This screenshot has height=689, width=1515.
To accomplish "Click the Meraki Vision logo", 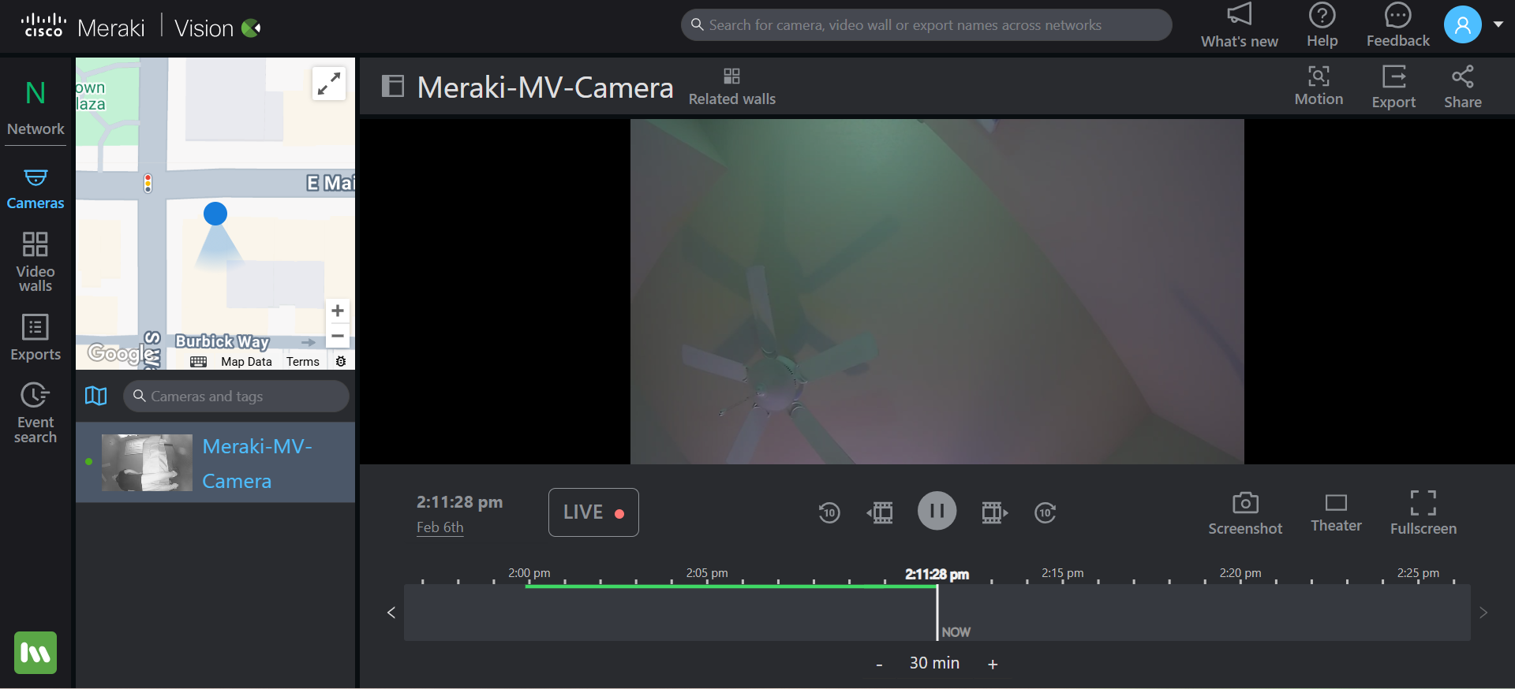I will (142, 28).
